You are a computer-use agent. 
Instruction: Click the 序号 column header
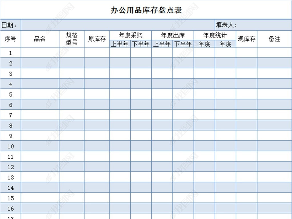(11, 39)
